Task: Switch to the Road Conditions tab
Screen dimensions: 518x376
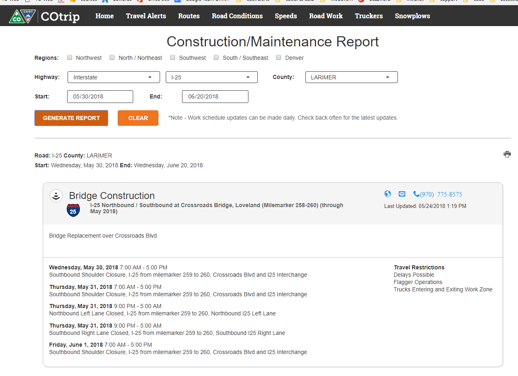Action: pyautogui.click(x=237, y=16)
